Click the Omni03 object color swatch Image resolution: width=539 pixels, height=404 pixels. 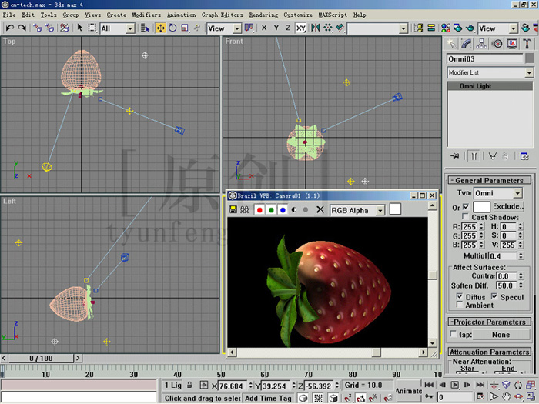(530, 58)
